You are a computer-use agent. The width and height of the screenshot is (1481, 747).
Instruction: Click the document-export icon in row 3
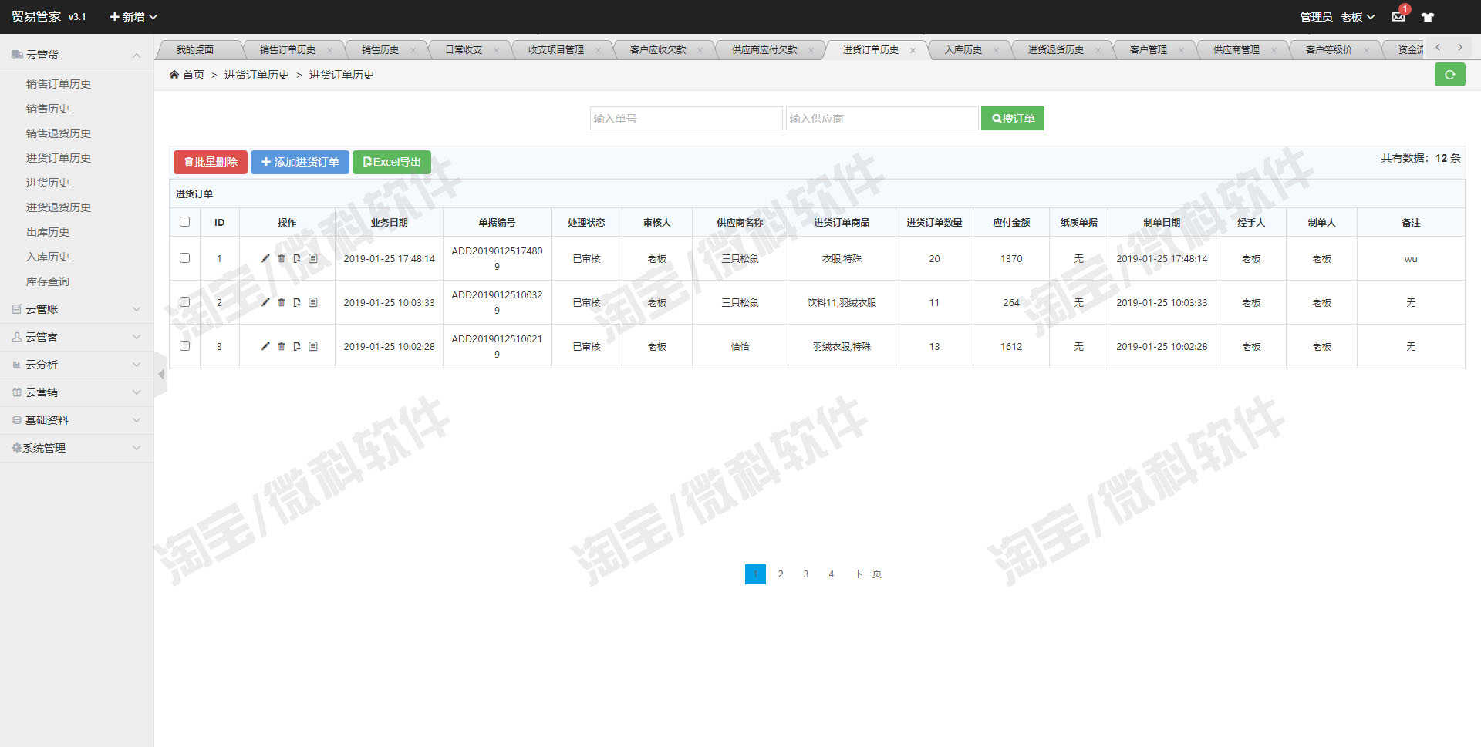297,346
